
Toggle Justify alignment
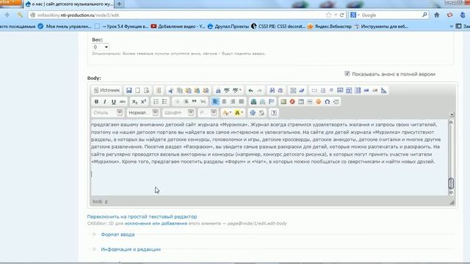(242, 102)
